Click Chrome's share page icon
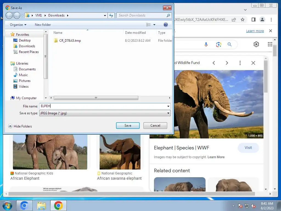This screenshot has height=211, width=281. (x=234, y=20)
